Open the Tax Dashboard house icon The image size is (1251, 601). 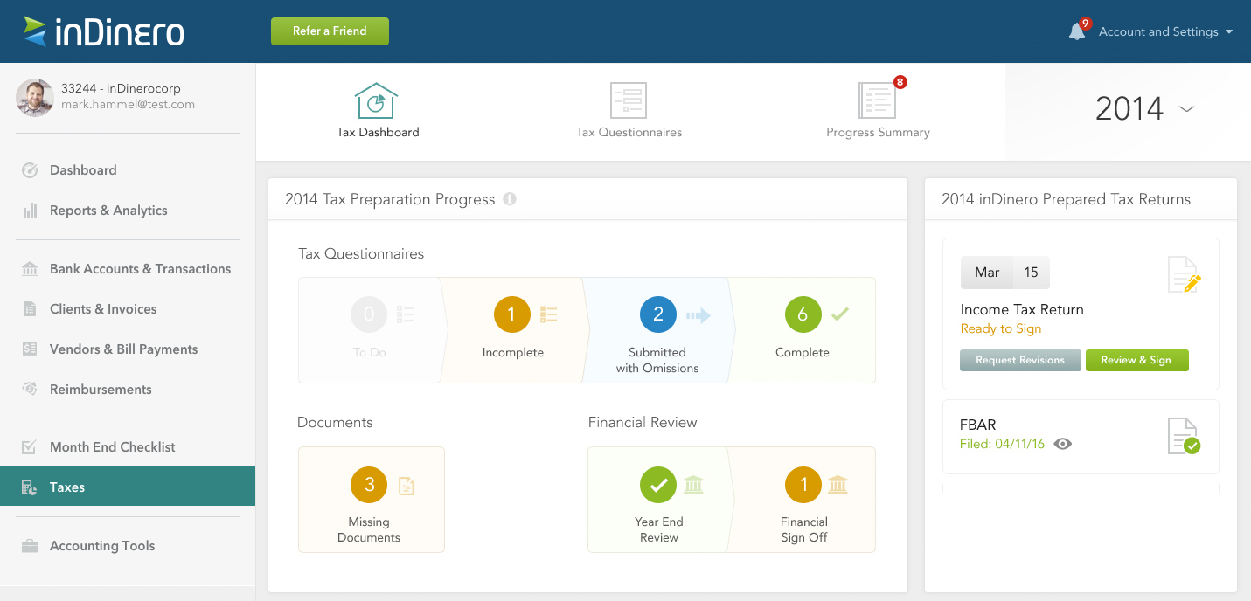[x=377, y=100]
